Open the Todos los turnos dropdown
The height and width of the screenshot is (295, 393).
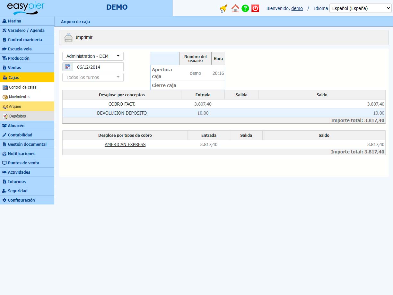93,77
